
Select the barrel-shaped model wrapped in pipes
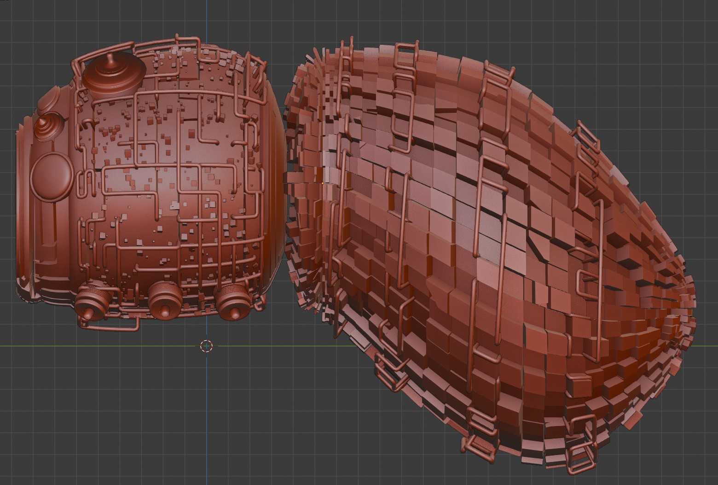click(x=152, y=183)
